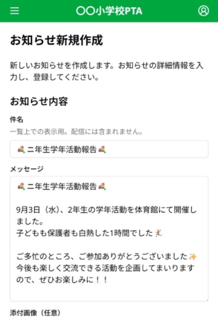Click the 件名 field label
This screenshot has height=319, width=218.
[17, 120]
